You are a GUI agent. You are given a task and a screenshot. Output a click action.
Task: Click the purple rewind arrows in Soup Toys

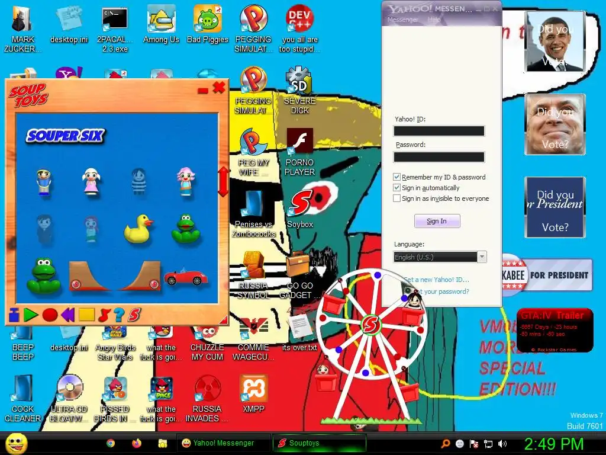coord(67,315)
